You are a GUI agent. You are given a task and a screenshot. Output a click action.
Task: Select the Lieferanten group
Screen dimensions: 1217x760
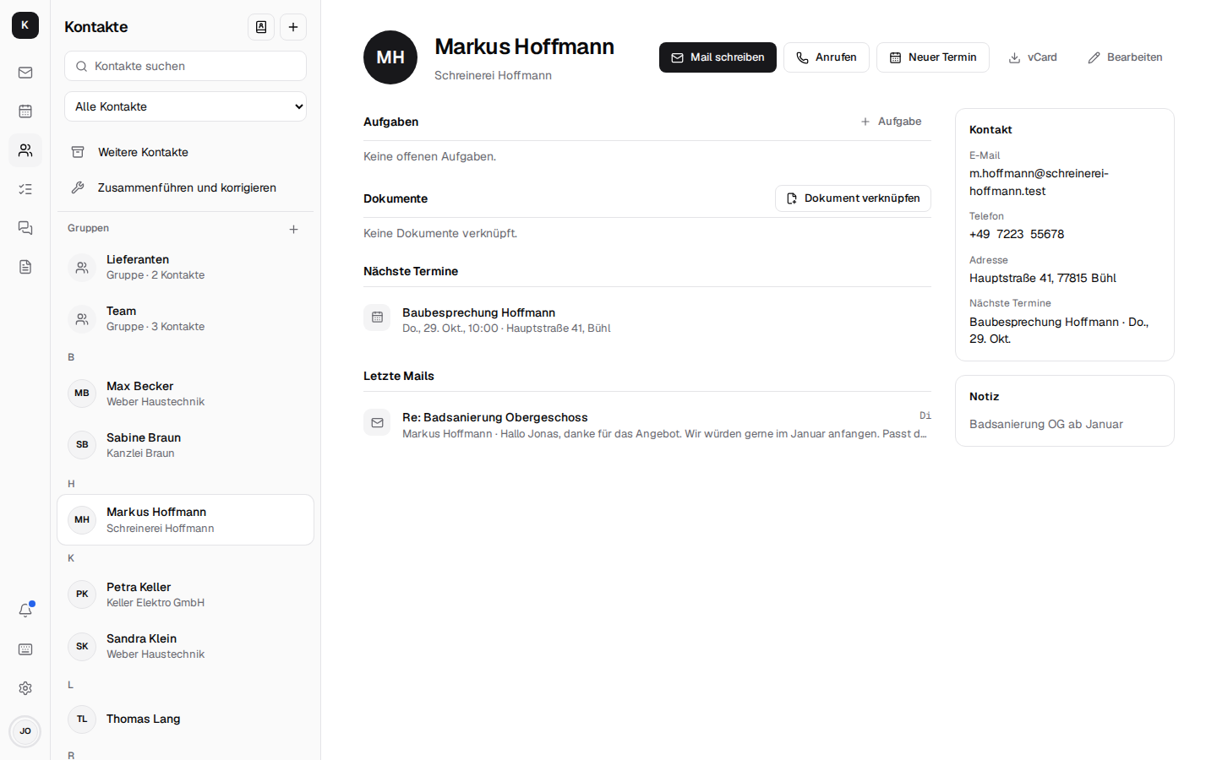185,267
